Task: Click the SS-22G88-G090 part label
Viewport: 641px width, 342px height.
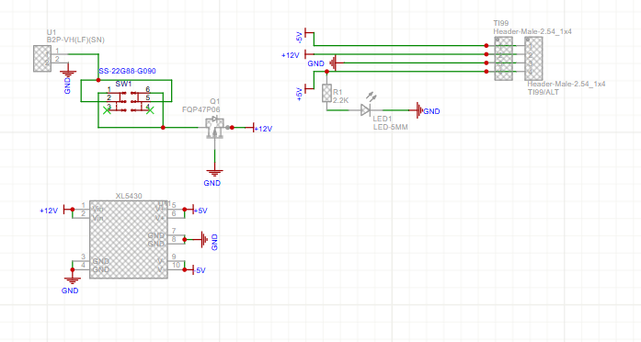Action: [x=127, y=71]
